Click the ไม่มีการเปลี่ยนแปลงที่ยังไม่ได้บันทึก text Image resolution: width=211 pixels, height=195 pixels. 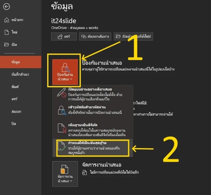114,172
